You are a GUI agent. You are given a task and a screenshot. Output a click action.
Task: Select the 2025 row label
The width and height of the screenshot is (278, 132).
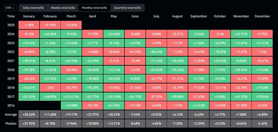point(11,25)
